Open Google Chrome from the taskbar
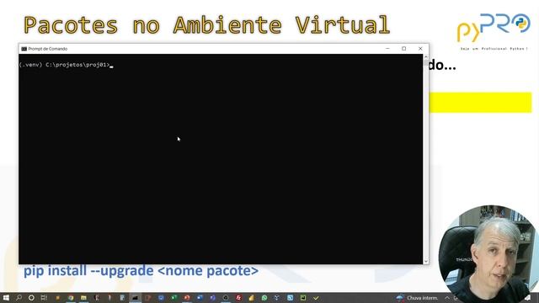 click(x=71, y=298)
